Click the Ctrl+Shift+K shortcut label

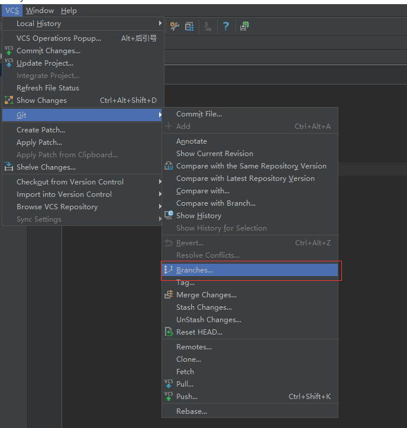coord(310,396)
